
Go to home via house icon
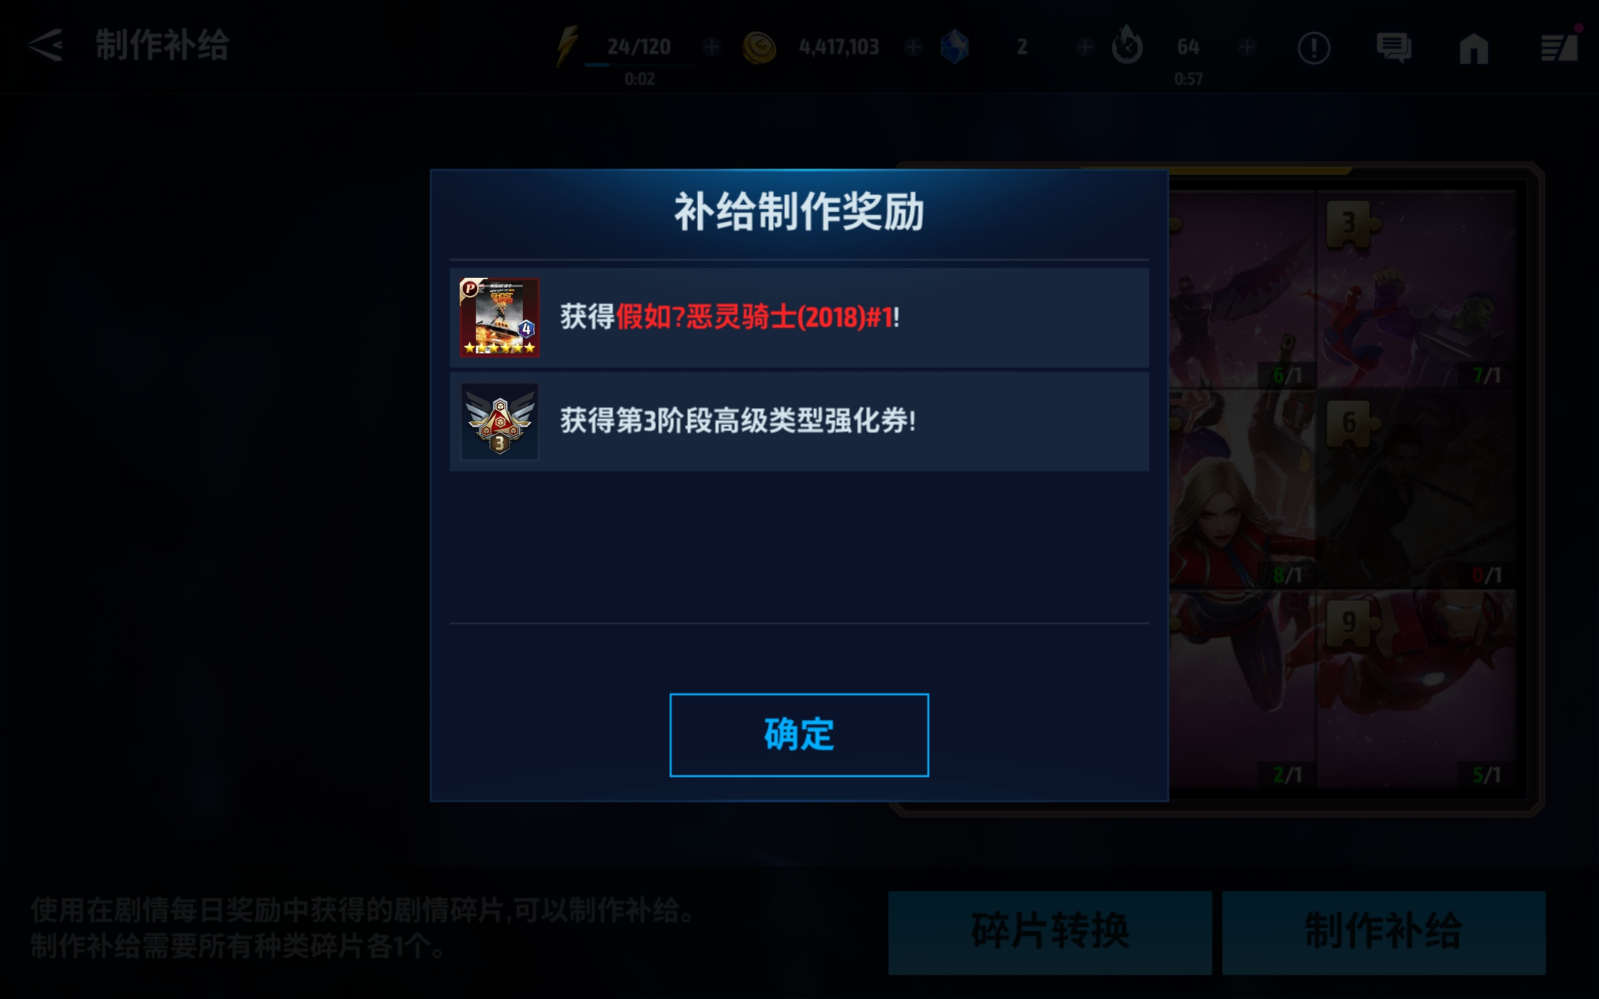point(1473,48)
